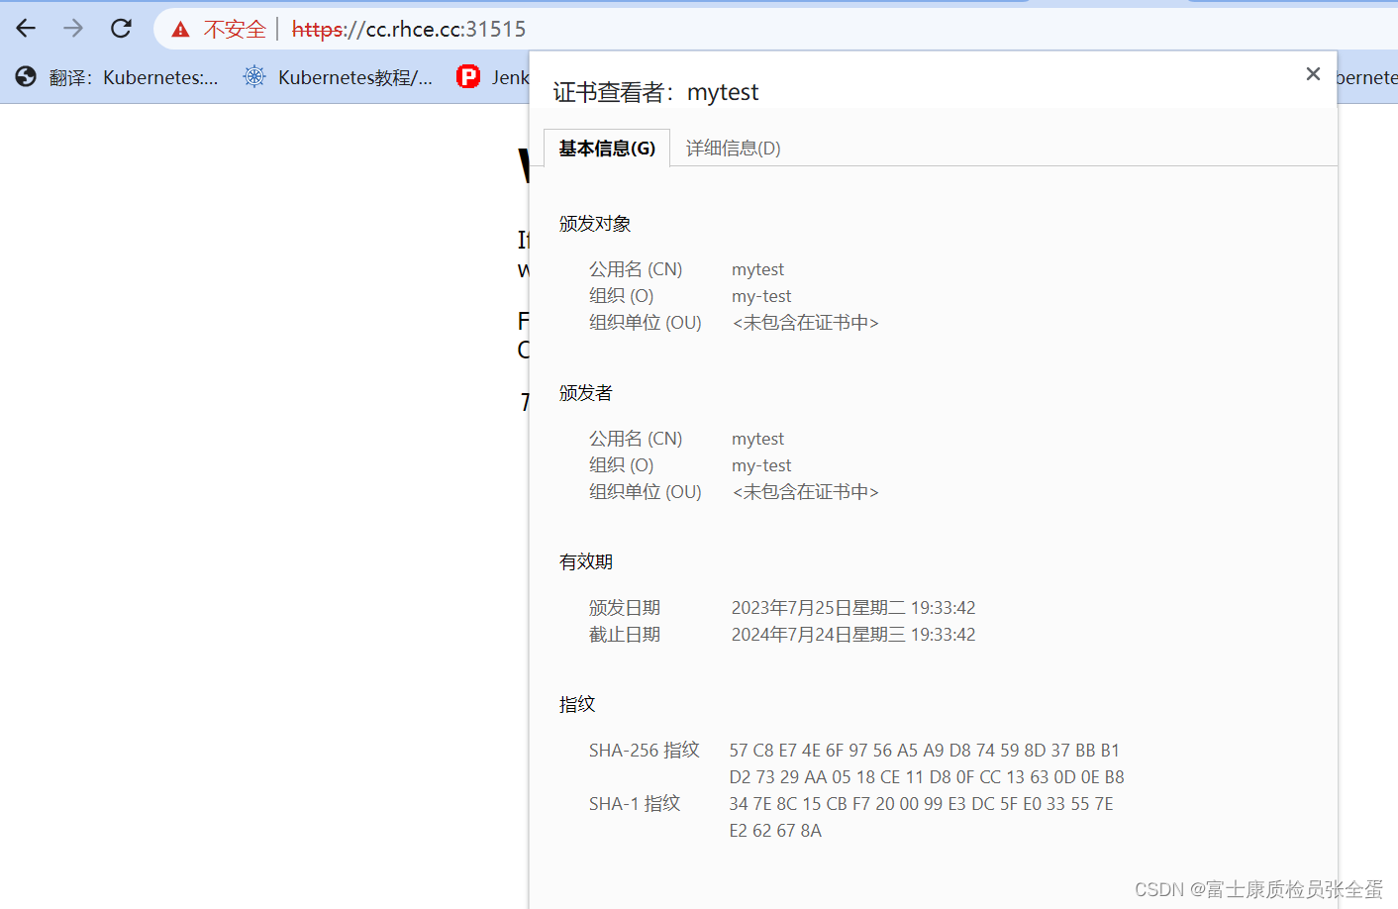Viewport: 1398px width, 909px height.
Task: Click the 颁发对象 section heading
Action: (595, 224)
